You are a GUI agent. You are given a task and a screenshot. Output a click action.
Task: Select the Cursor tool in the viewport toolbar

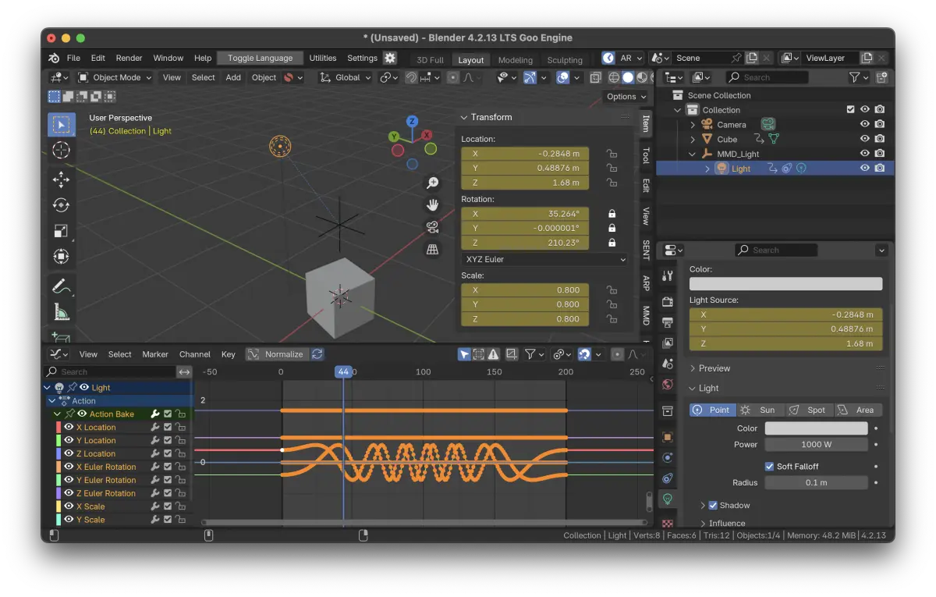click(61, 150)
